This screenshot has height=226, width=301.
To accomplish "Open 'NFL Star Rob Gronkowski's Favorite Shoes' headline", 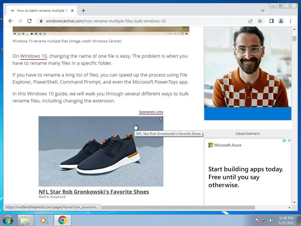I will [94, 192].
